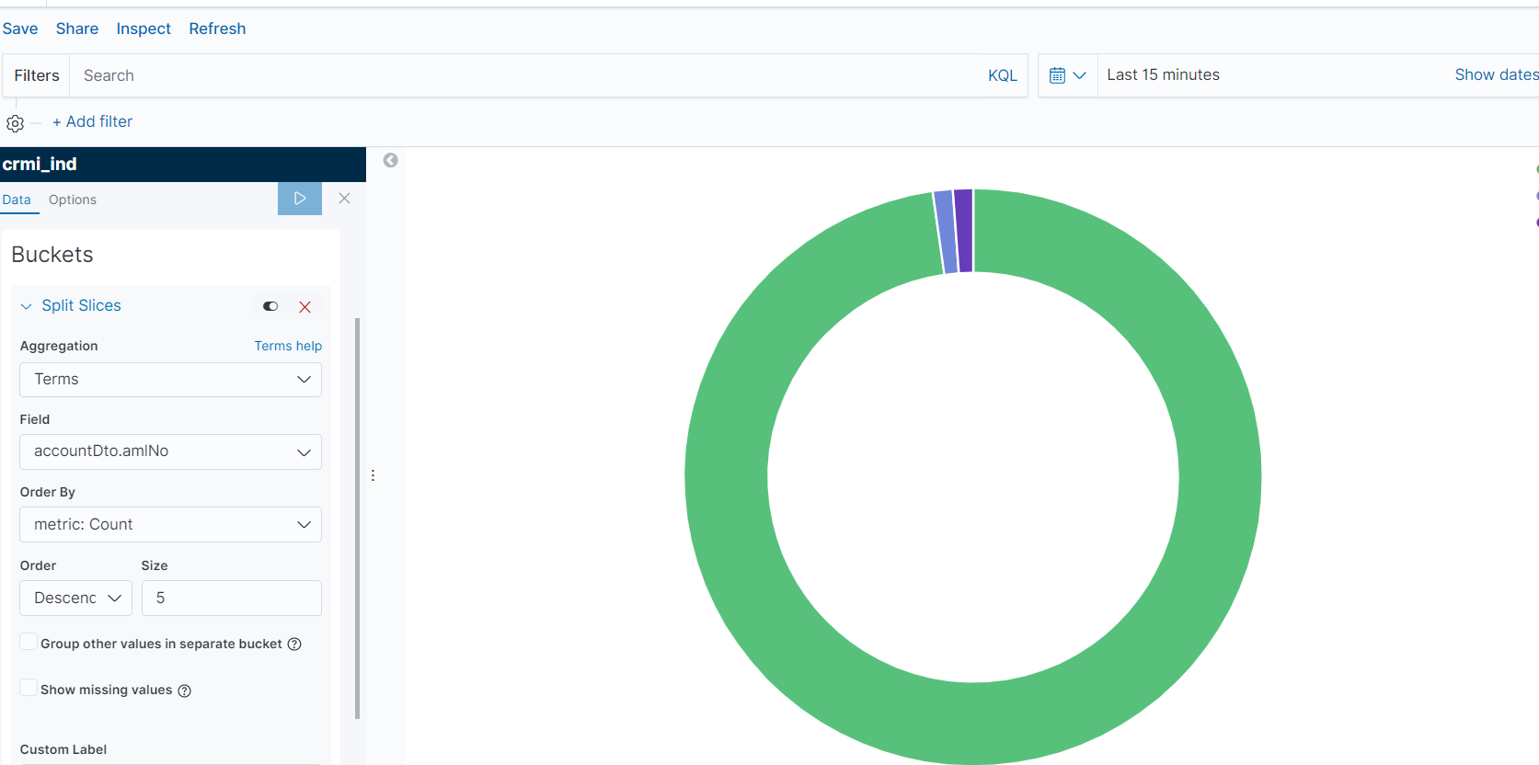Click the light blue donut slice
Image resolution: width=1539 pixels, height=765 pixels.
945,232
